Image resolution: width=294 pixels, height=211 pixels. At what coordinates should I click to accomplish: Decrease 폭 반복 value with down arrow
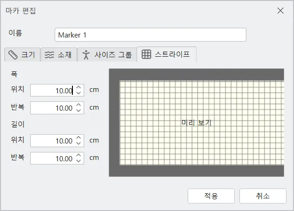pos(79,111)
